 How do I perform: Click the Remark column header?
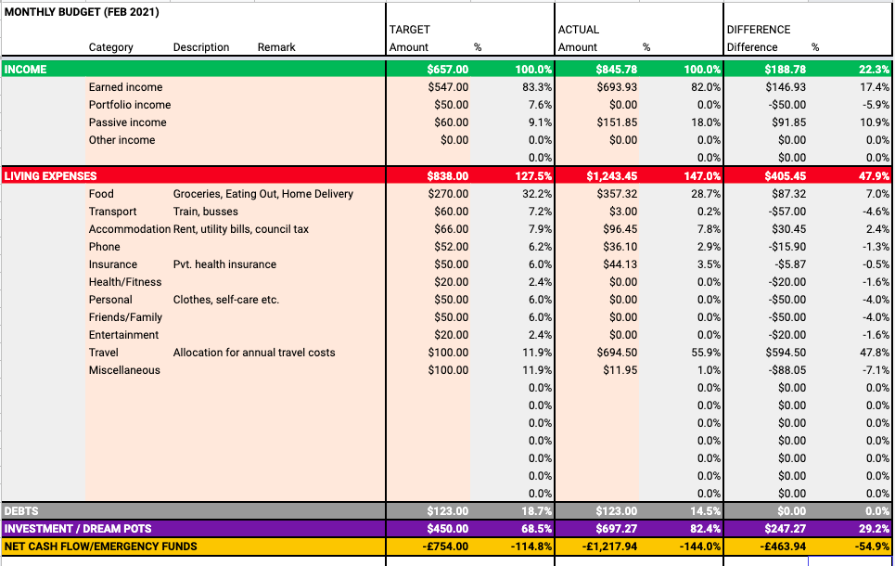(276, 47)
